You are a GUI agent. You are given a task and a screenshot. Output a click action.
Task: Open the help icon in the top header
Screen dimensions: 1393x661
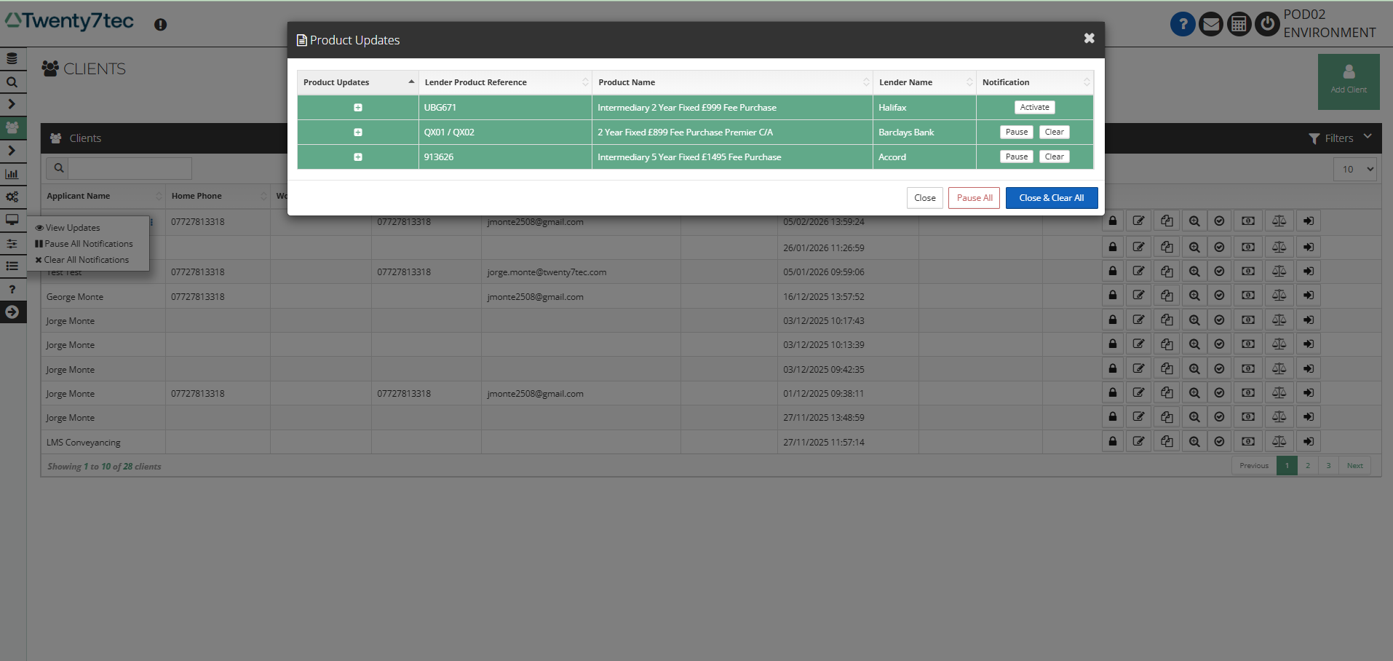(x=1183, y=24)
